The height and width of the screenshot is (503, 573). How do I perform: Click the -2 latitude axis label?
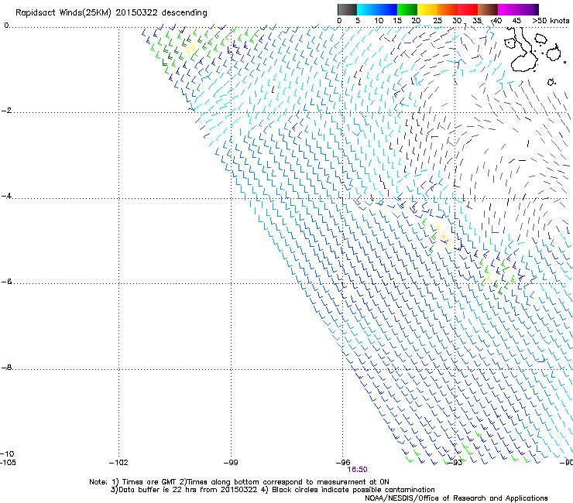[6, 111]
